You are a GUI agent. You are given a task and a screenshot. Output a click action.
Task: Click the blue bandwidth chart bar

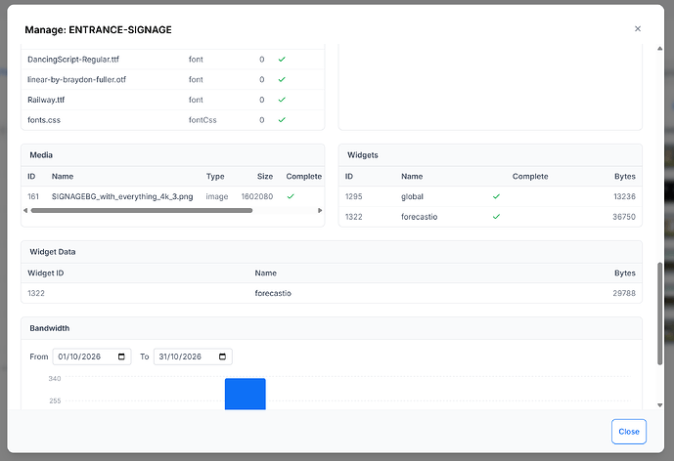(x=245, y=394)
